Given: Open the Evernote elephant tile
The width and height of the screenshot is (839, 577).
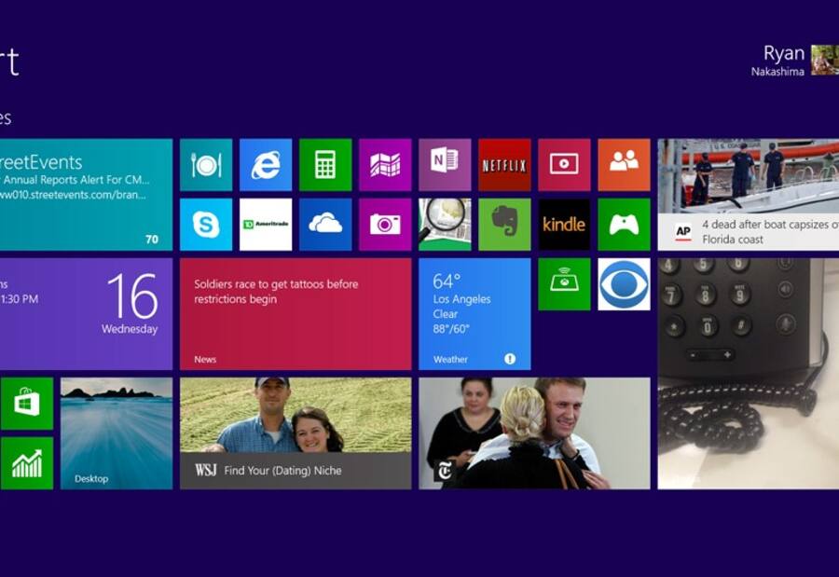Looking at the screenshot, I should point(504,225).
